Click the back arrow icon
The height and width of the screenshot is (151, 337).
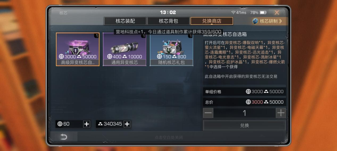[64, 137]
